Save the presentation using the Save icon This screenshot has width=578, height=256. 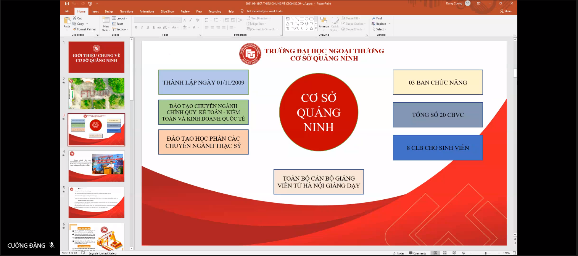click(67, 3)
